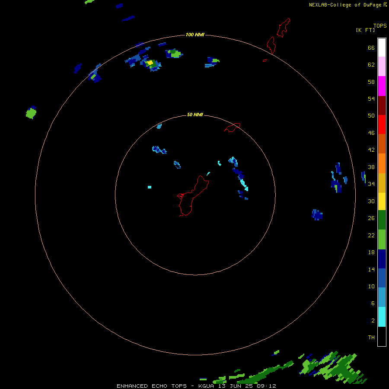Pick the dark red maroon legend block
The image size is (389, 389).
tap(382, 105)
